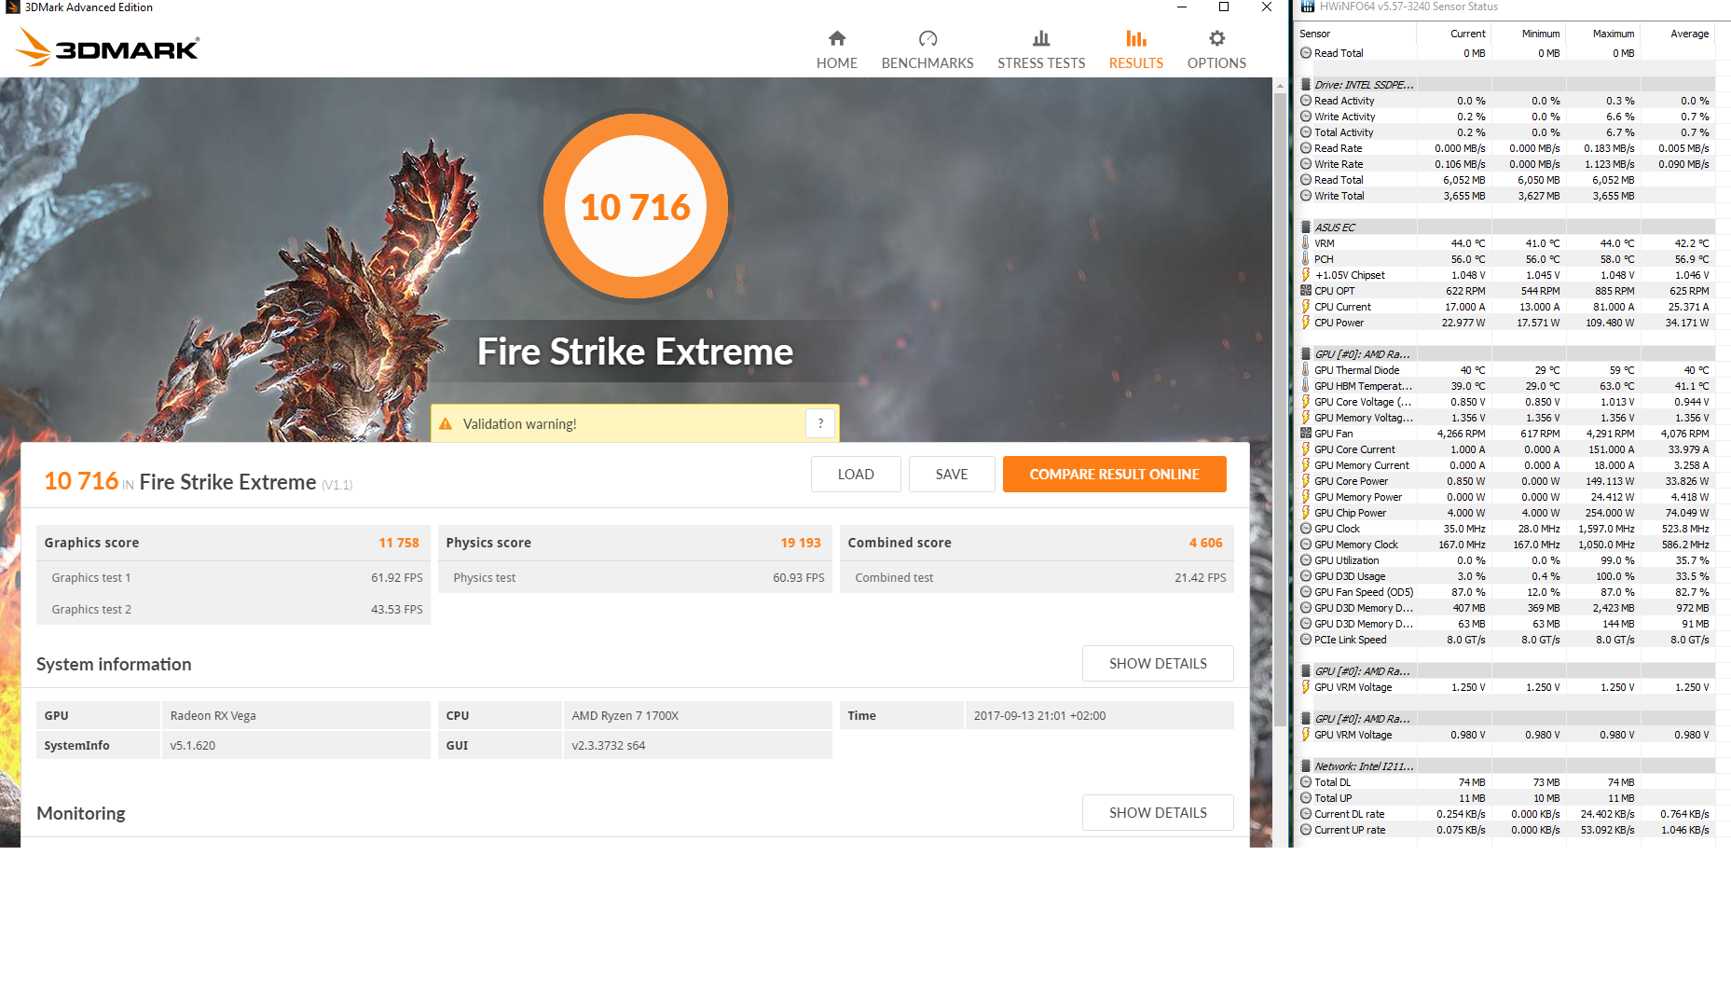Click the HWiNFO64 title bar icon
This screenshot has height=1007, width=1731.
click(x=1307, y=7)
